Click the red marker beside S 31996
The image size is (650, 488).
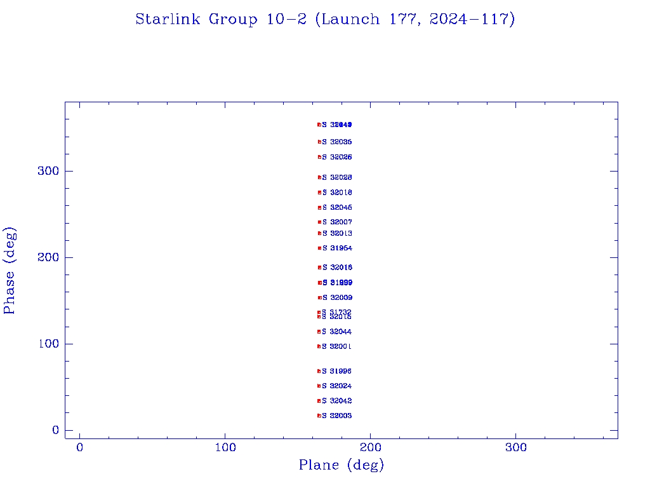click(319, 371)
